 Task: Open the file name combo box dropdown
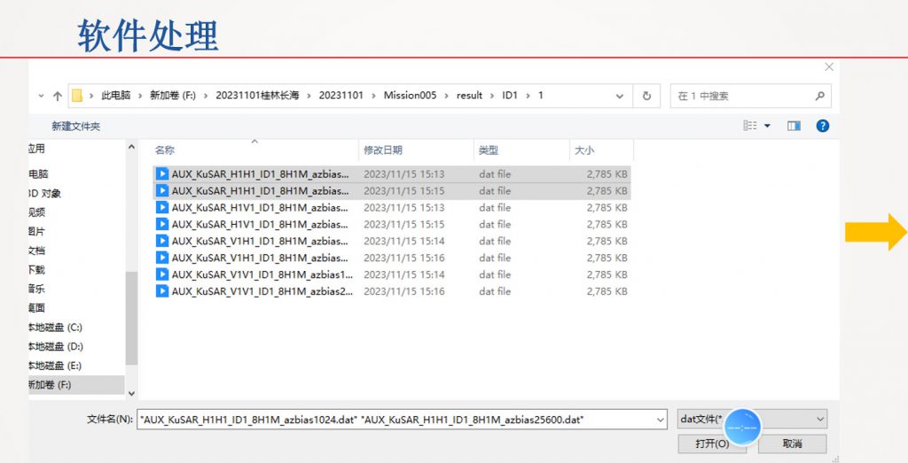point(659,419)
